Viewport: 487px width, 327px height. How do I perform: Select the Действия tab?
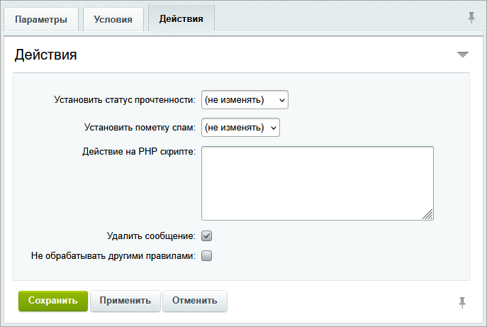(x=181, y=19)
